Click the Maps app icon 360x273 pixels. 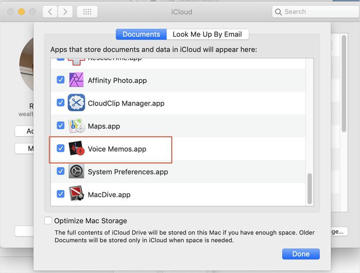tap(76, 126)
